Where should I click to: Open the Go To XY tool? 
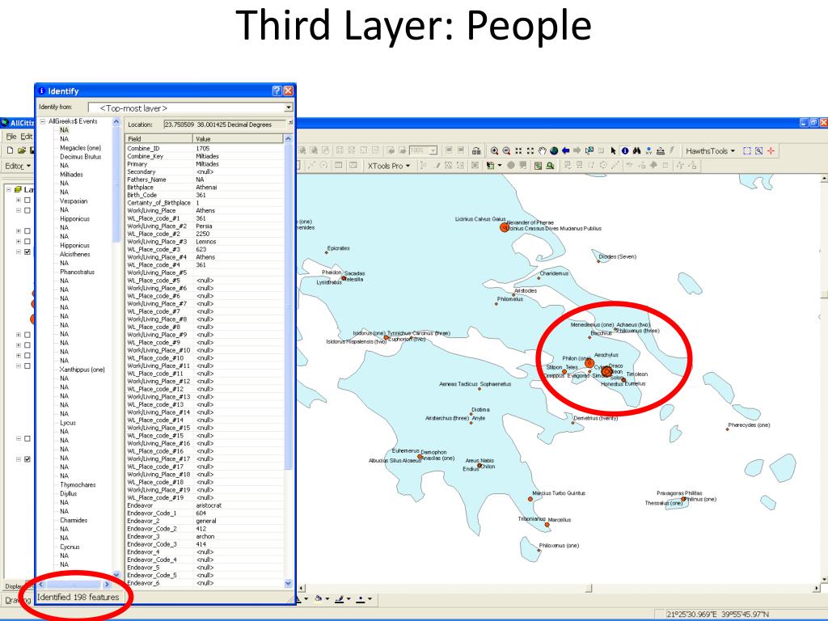649,151
